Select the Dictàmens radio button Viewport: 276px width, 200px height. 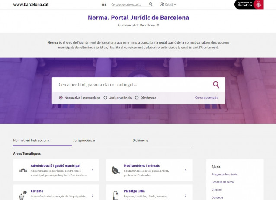(137, 98)
